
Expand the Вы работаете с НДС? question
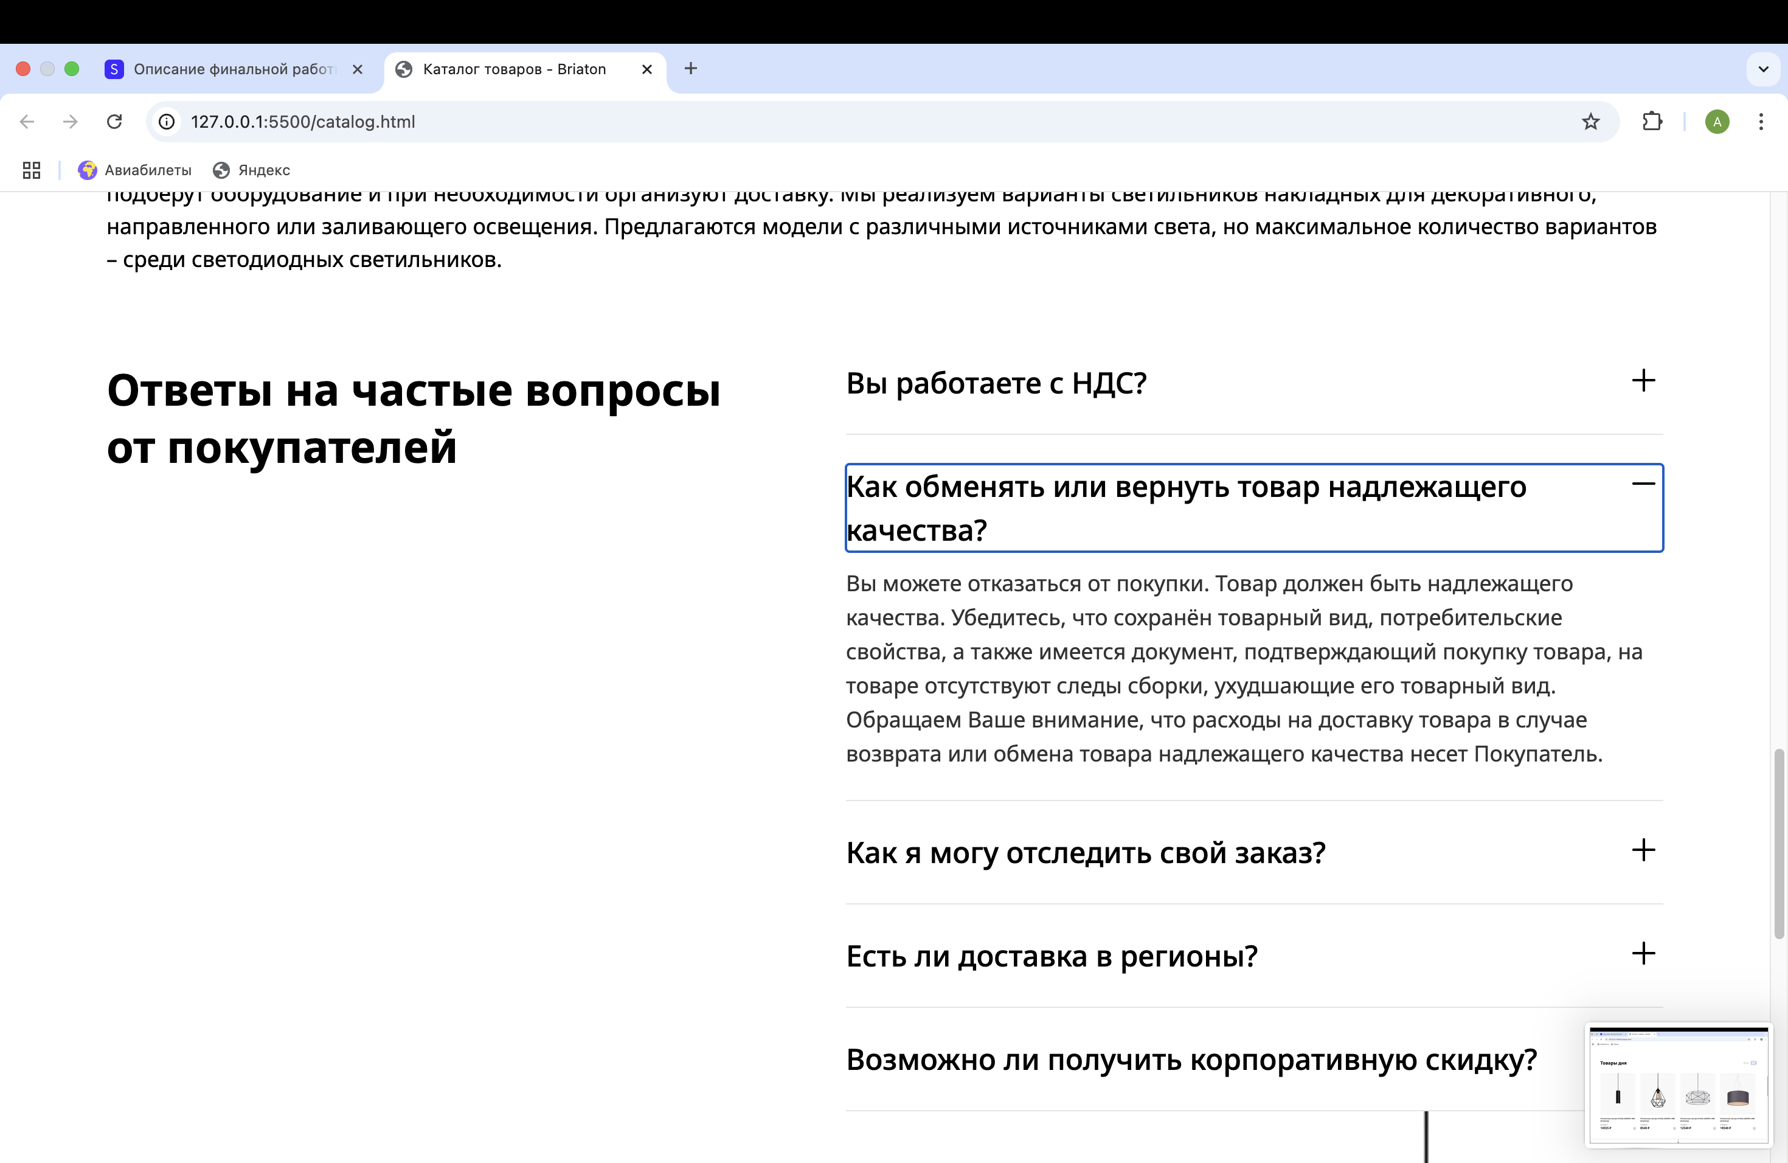(1254, 383)
